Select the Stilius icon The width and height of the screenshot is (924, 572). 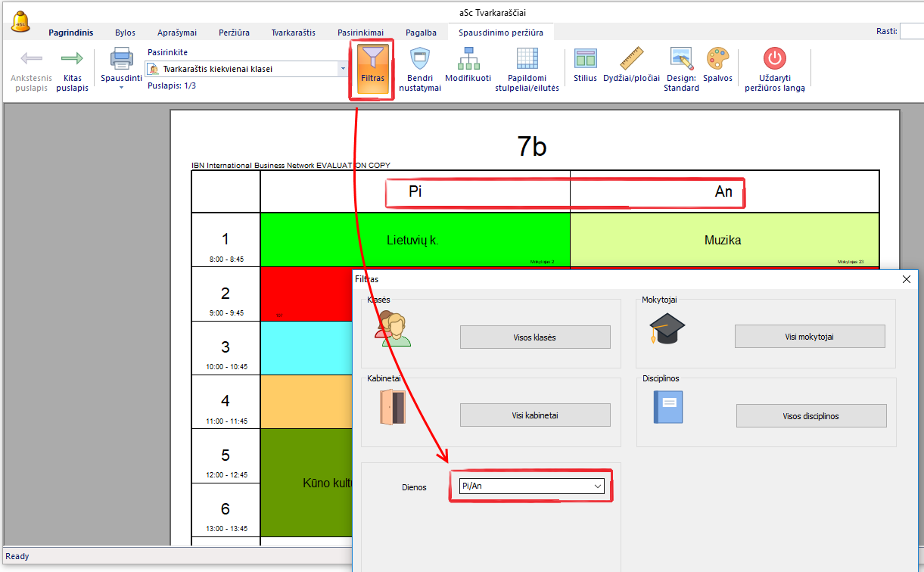[x=585, y=59]
